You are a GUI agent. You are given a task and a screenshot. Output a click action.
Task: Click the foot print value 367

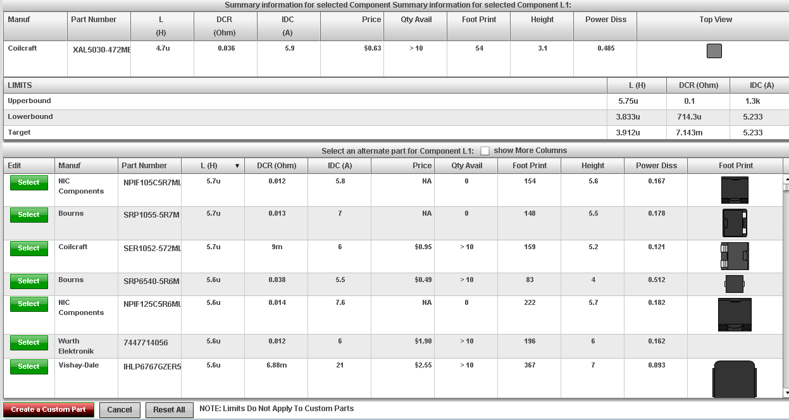point(530,365)
